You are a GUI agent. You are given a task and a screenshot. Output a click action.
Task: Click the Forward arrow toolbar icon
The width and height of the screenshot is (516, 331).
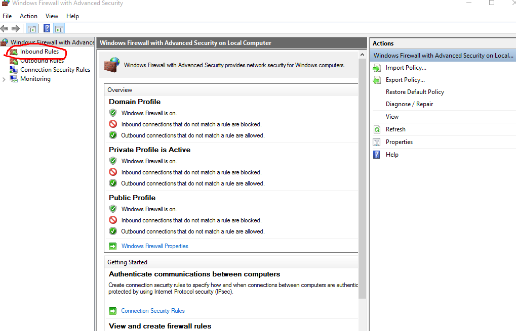(16, 29)
